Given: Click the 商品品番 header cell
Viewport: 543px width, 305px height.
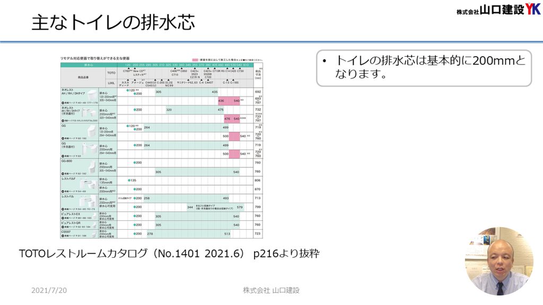Looking at the screenshot, I should click(x=83, y=77).
